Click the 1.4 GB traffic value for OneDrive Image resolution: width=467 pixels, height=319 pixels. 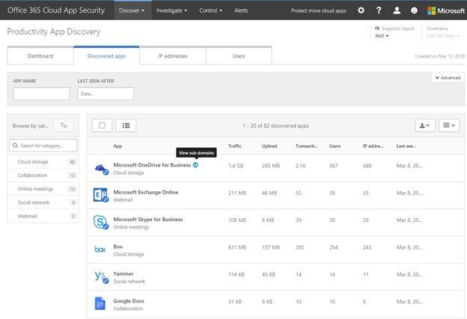tap(236, 166)
